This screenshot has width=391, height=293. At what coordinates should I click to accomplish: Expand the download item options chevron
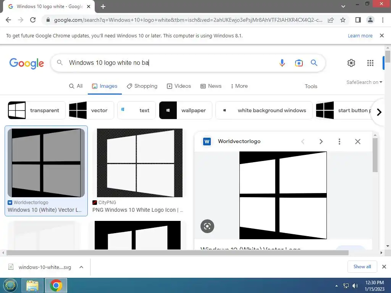tap(81, 267)
